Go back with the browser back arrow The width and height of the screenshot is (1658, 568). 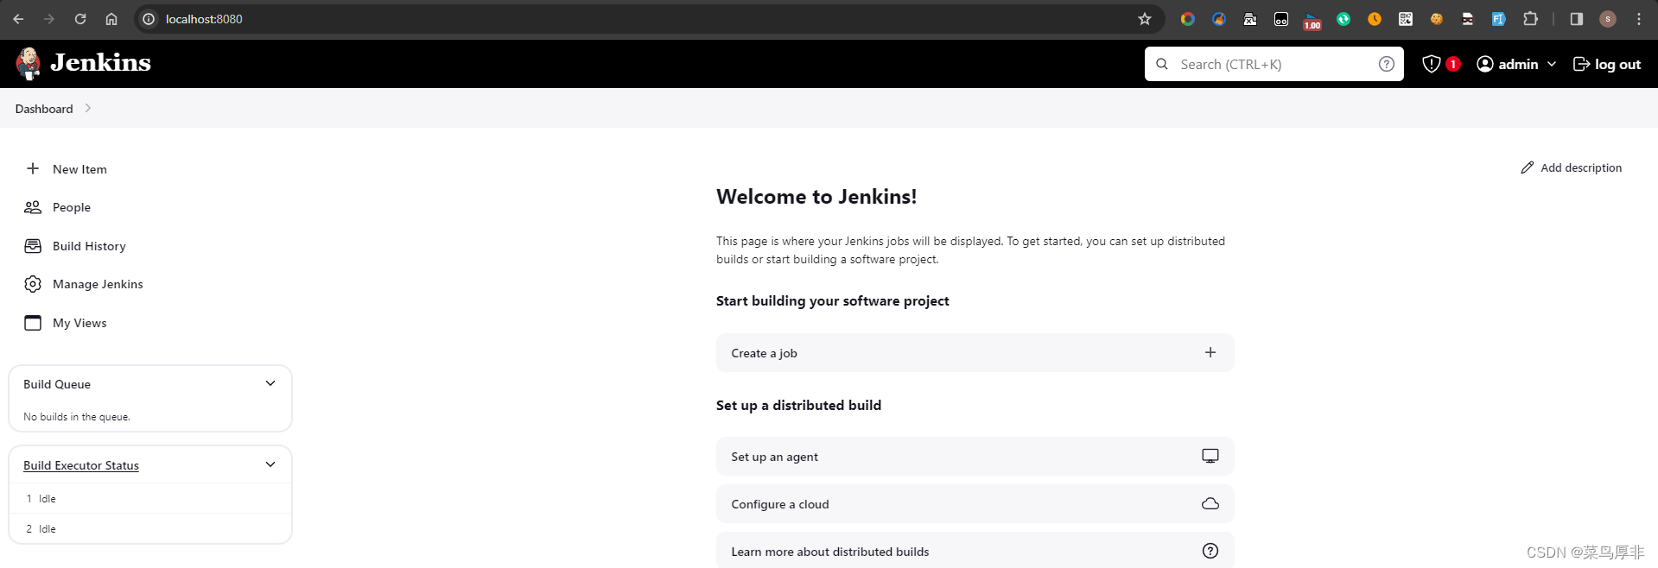(x=18, y=19)
